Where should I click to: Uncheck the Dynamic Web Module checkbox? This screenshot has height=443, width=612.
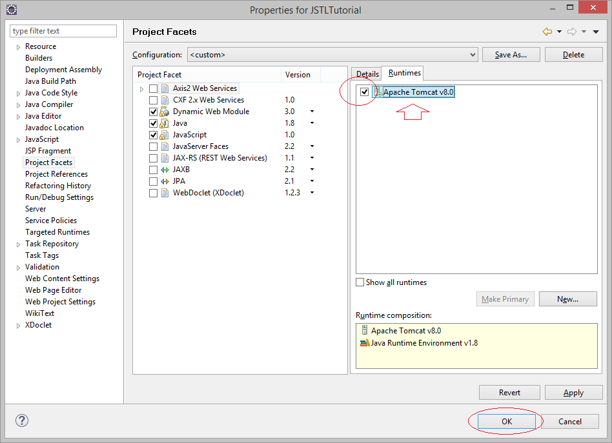point(154,112)
